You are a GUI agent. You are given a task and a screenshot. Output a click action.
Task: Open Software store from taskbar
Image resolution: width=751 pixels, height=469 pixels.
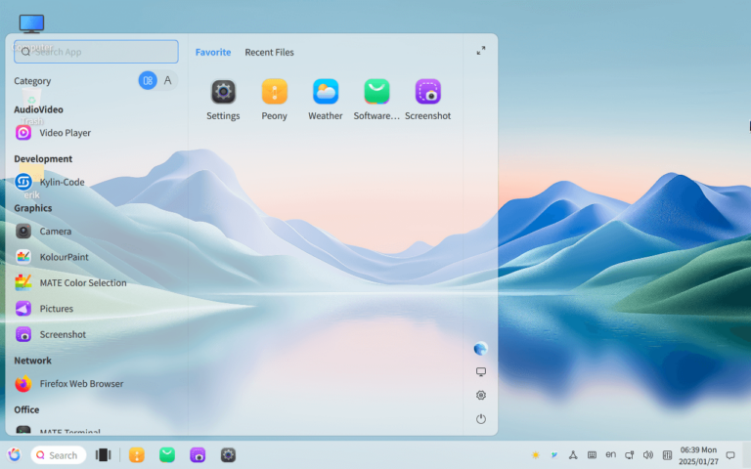[x=167, y=454]
